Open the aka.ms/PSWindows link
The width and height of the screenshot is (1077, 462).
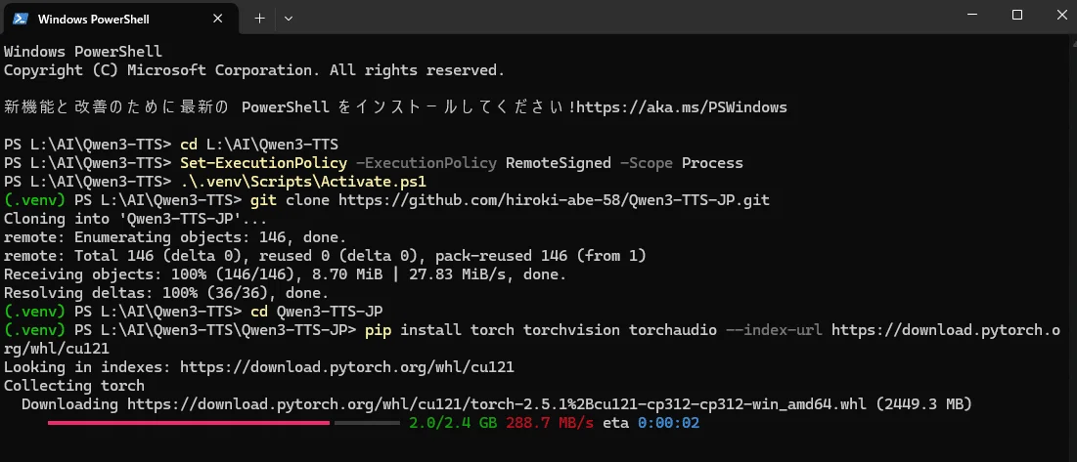coord(682,106)
